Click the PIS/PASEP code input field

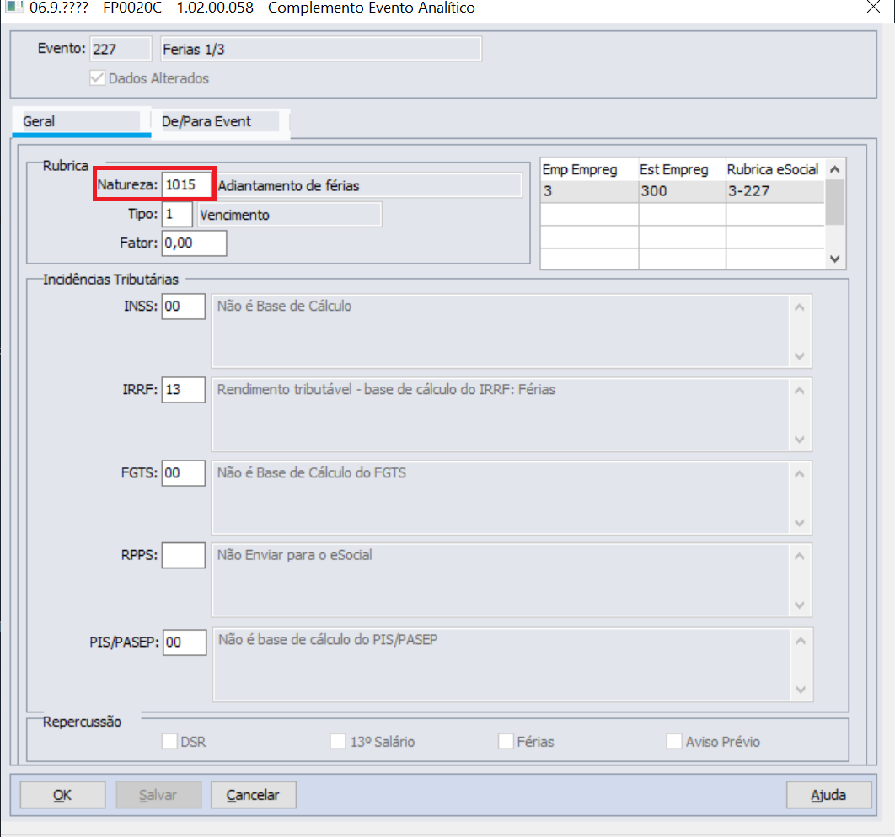(185, 642)
